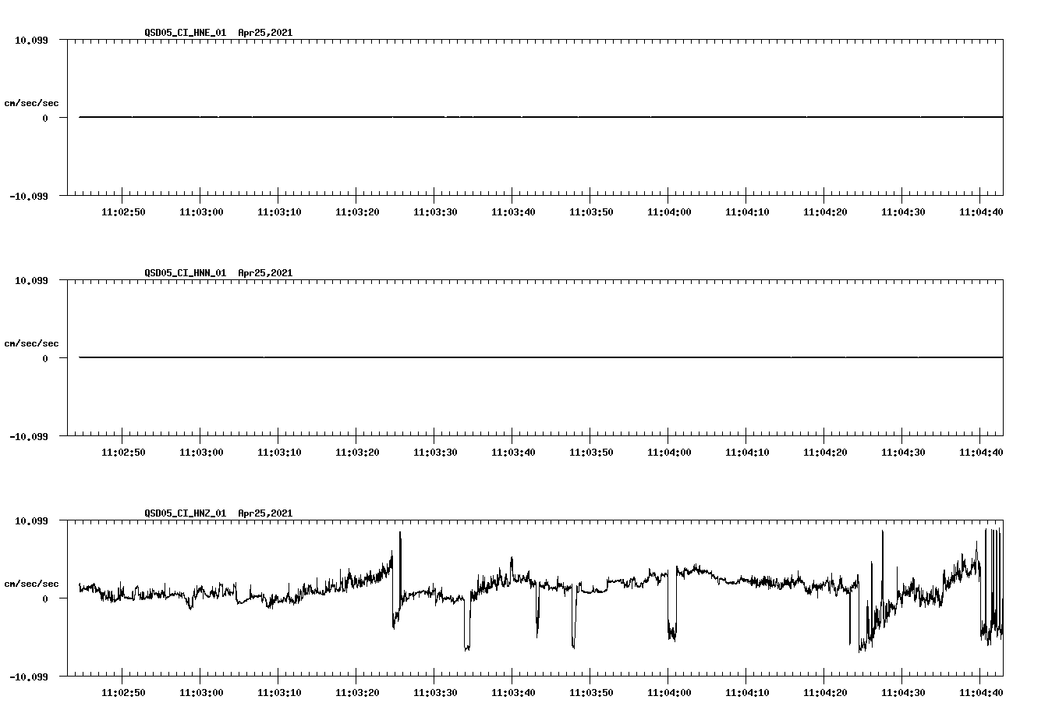The width and height of the screenshot is (1059, 721).
Task: Select the 11:03:30 tick label on middle plot
Action: [x=436, y=450]
